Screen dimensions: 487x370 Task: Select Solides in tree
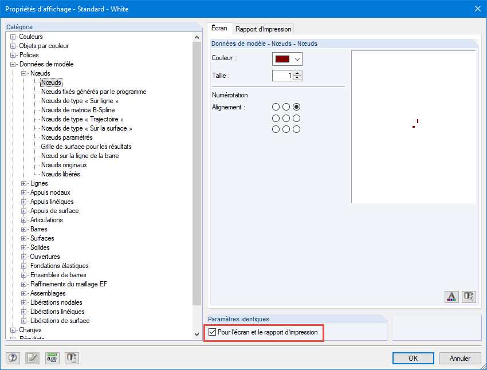click(40, 247)
